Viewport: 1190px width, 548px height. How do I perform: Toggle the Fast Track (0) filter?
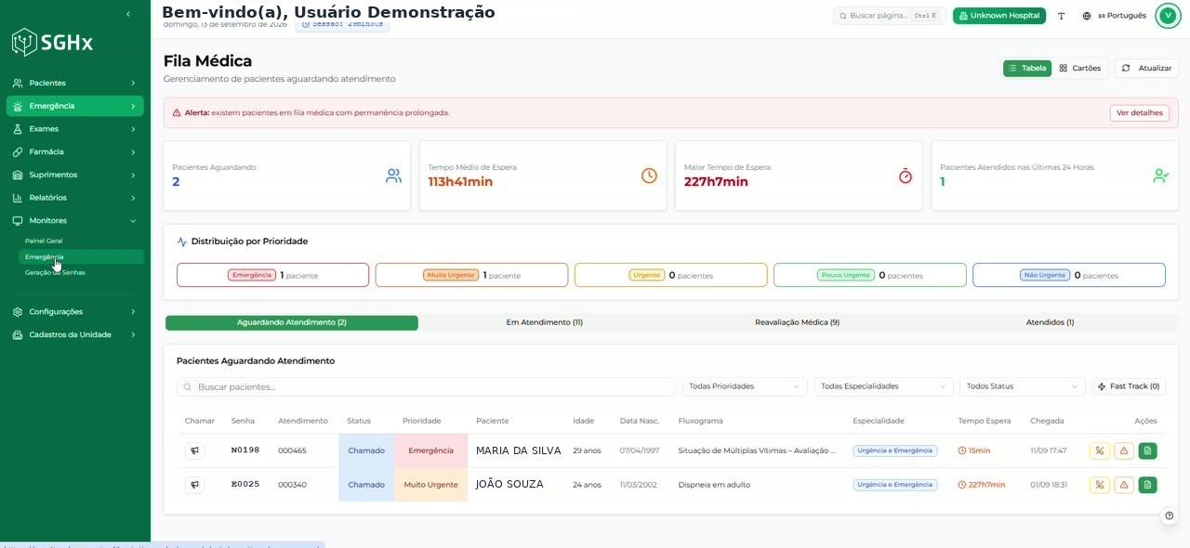1129,386
